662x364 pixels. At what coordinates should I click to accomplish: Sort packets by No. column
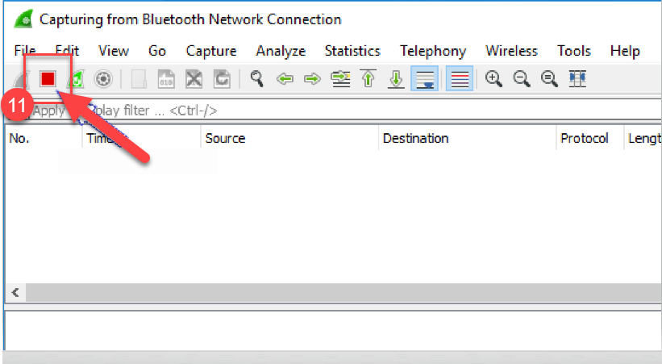point(44,138)
